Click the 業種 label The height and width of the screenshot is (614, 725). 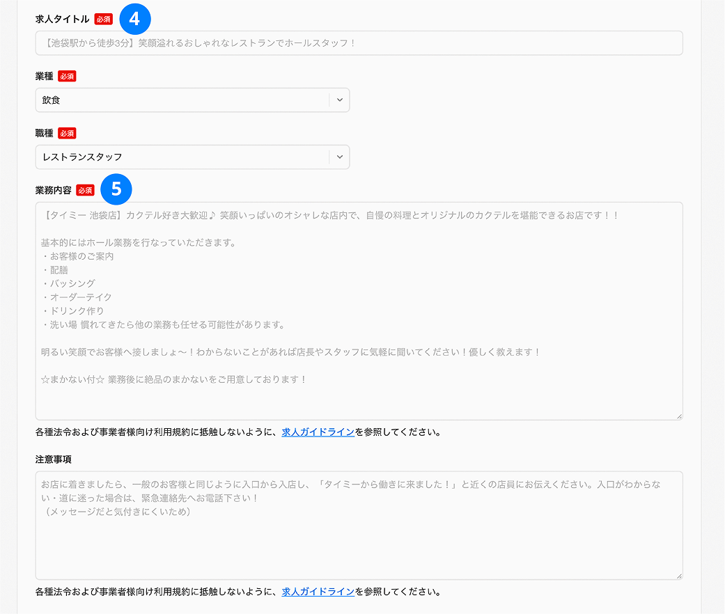[x=45, y=77]
